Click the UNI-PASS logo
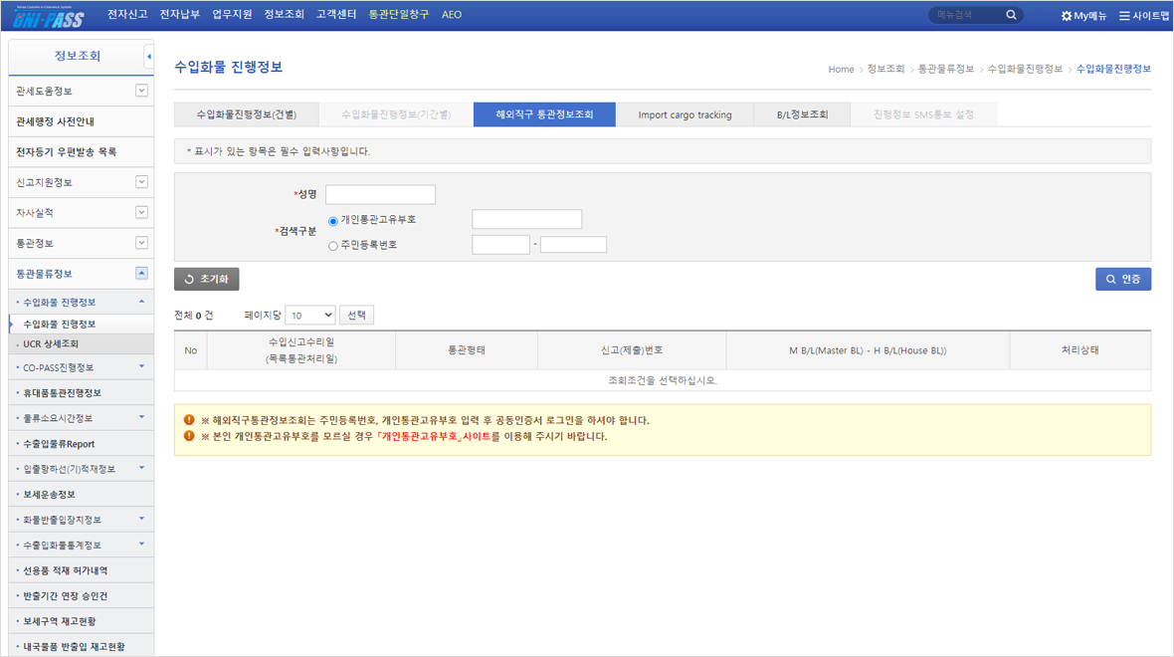Screen dimensions: 1174x657 50,17
